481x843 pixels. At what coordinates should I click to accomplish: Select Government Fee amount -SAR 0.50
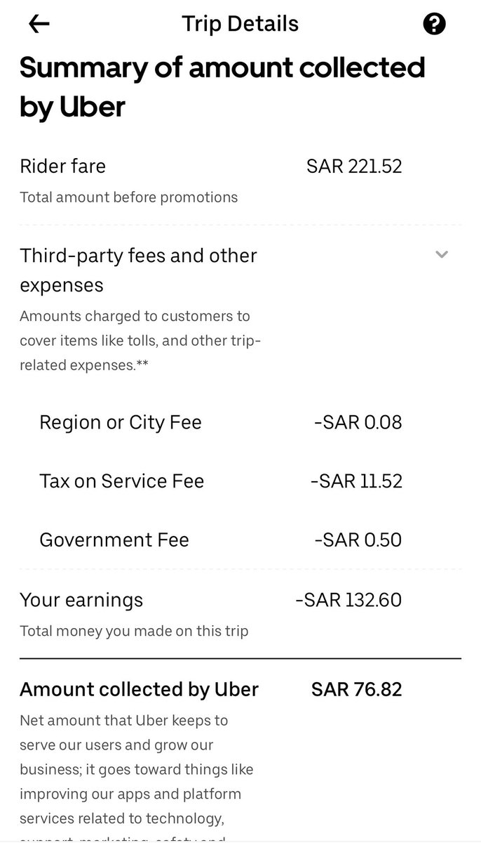[x=358, y=540]
